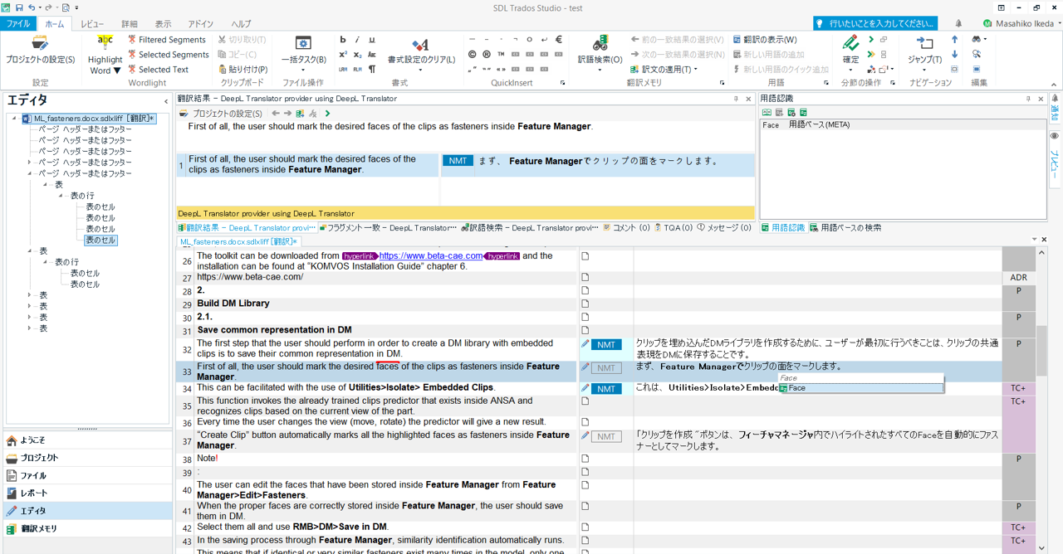Screen dimensions: 1063x554
Task: Toggle pilcrow show-formatting marks
Action: [x=372, y=69]
